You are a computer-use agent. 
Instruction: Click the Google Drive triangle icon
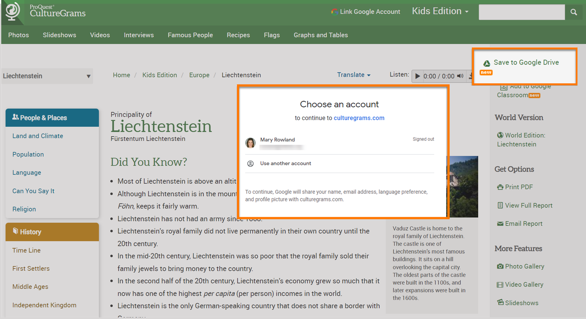(x=487, y=63)
